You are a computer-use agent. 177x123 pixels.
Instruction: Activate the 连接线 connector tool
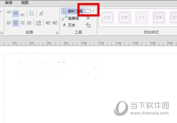click(x=71, y=18)
